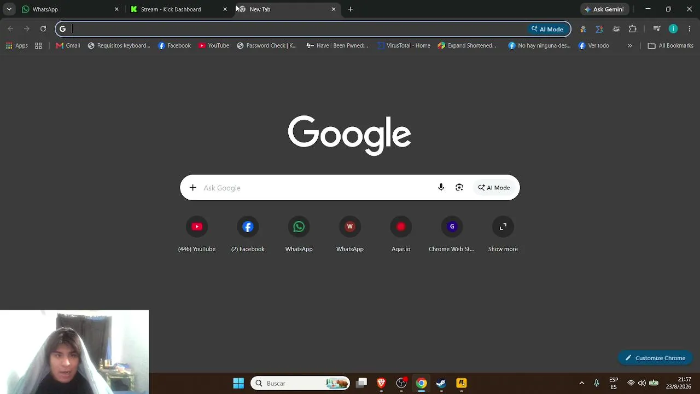Show hidden bookmarks with the chevron
Image resolution: width=700 pixels, height=394 pixels.
coord(630,45)
